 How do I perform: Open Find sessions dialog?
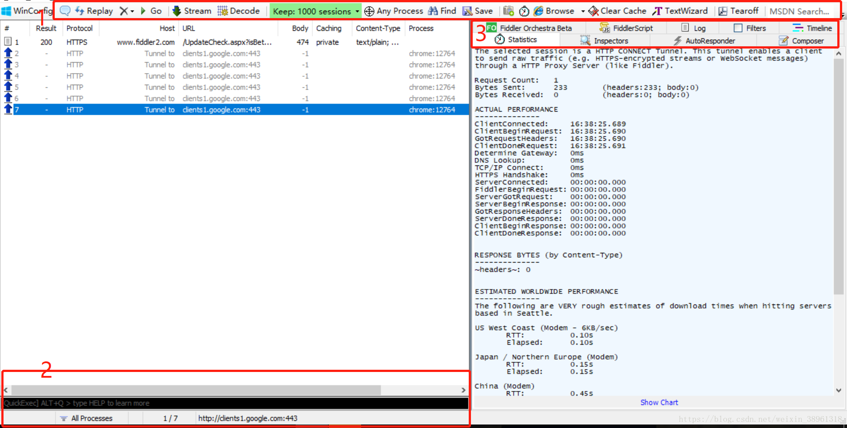pyautogui.click(x=442, y=11)
